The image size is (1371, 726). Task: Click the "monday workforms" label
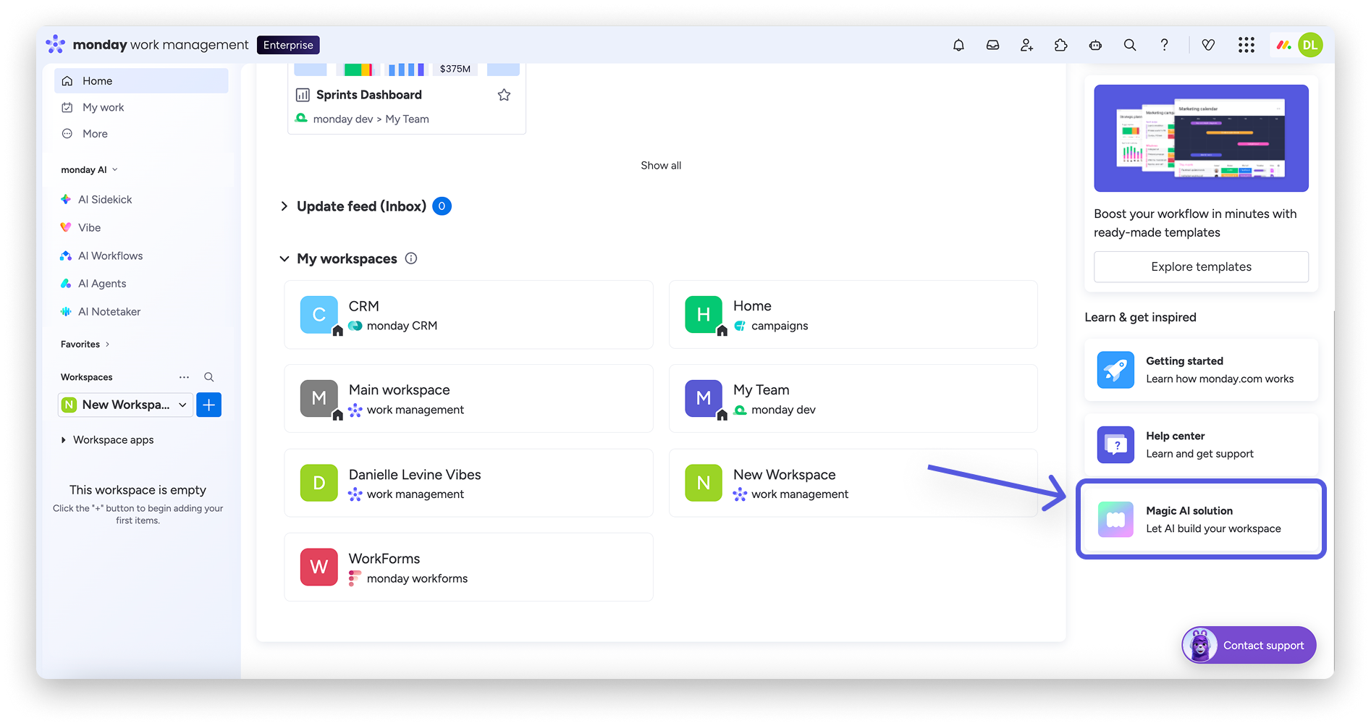coord(417,578)
